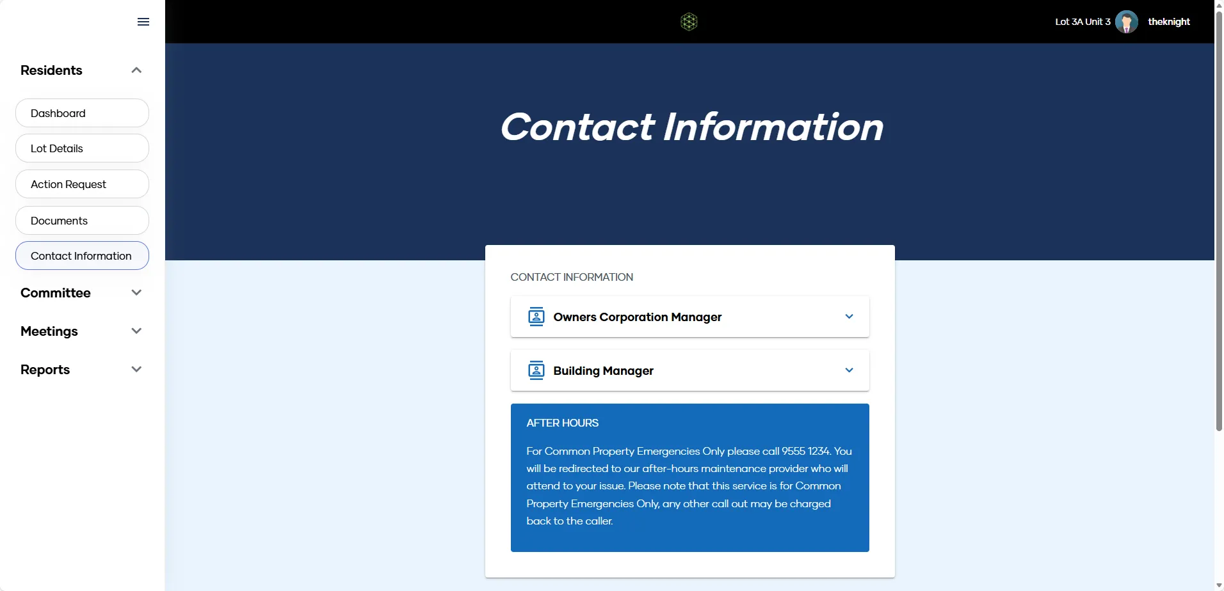Click the hamburger menu icon
Image resolution: width=1224 pixels, height=591 pixels.
[143, 22]
